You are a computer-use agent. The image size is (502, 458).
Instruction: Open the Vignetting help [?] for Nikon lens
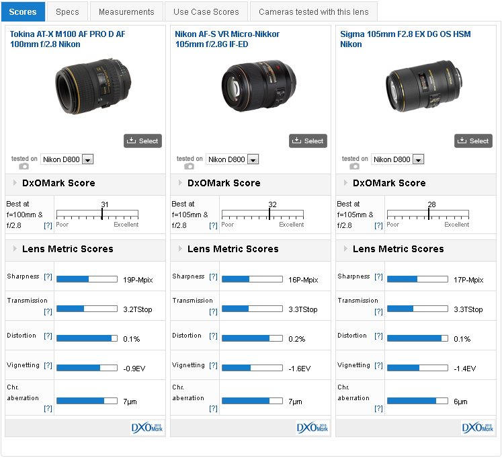point(213,366)
